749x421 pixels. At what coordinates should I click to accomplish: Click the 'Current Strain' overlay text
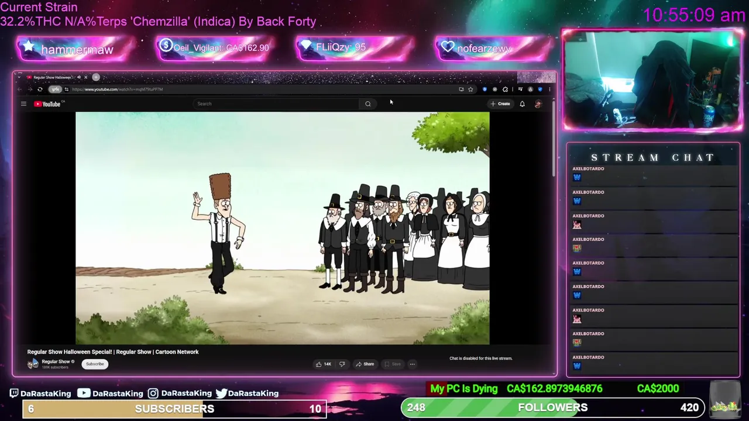[39, 8]
